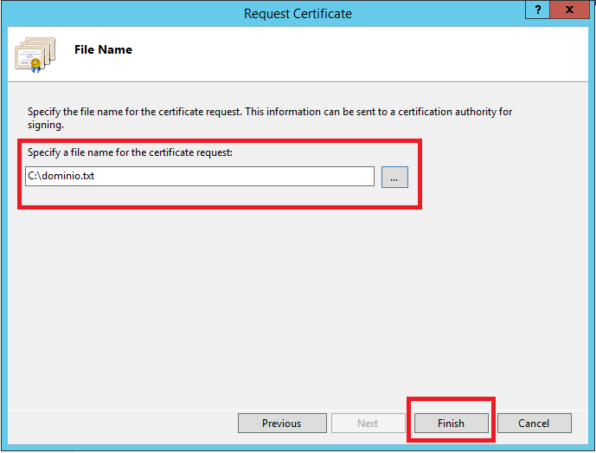Click the 'Specify a file name' label

[x=131, y=152]
